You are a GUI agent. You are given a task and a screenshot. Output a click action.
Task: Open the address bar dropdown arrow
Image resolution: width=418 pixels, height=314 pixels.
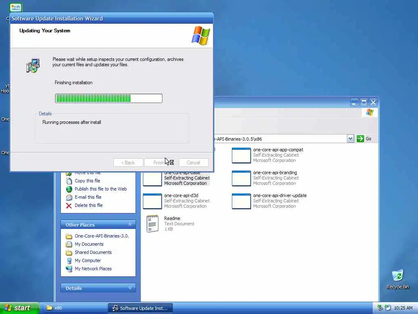350,139
